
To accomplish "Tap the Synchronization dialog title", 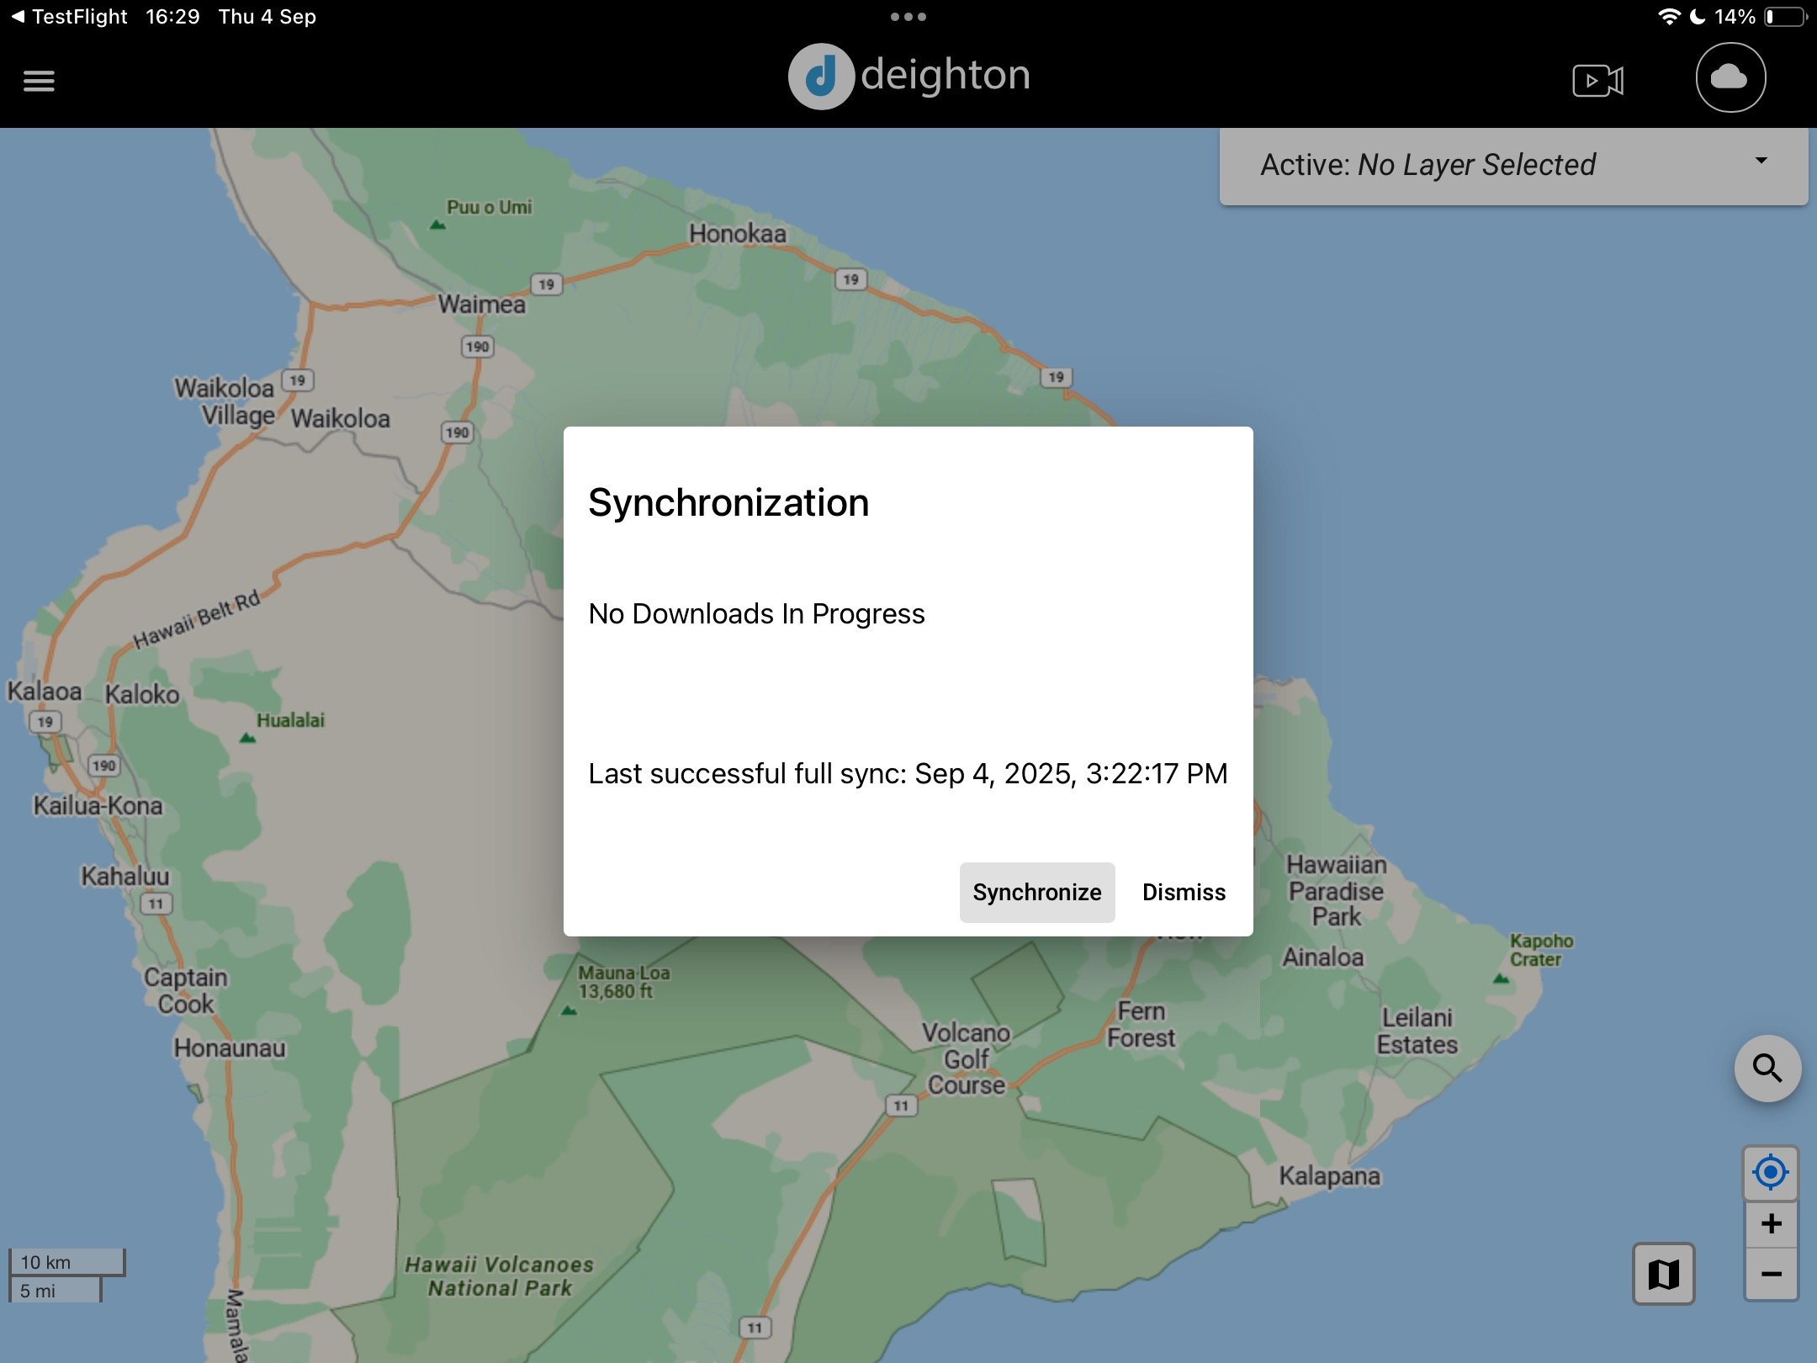I will tap(728, 503).
